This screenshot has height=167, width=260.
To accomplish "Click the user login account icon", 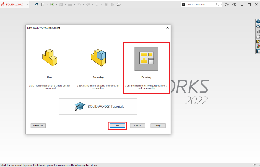I will (x=227, y=5).
